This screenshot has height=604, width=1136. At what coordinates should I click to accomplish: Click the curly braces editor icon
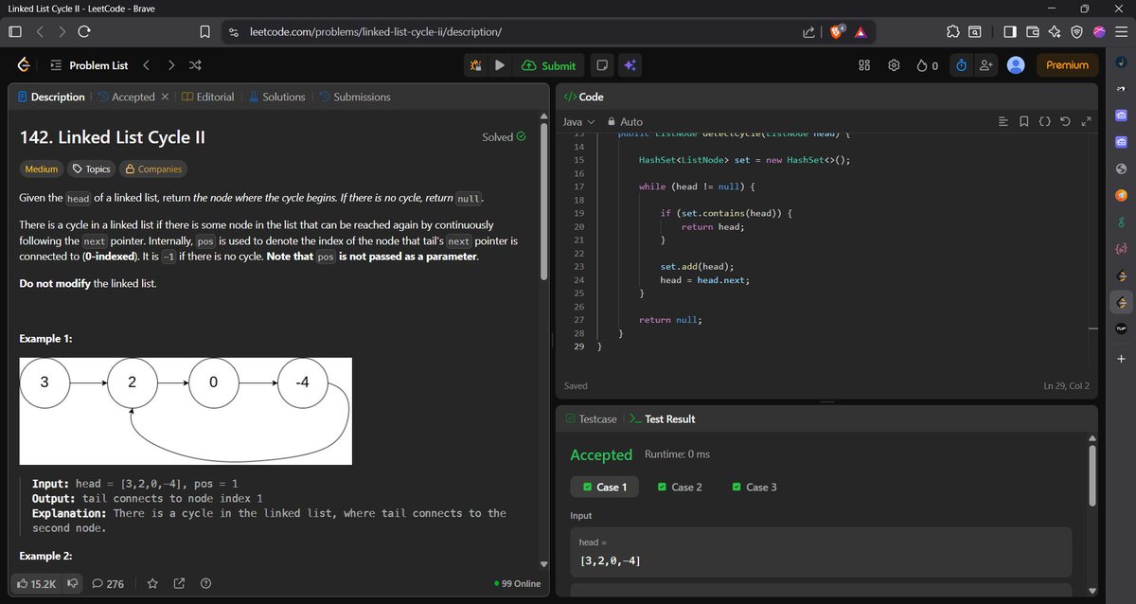coord(1044,121)
